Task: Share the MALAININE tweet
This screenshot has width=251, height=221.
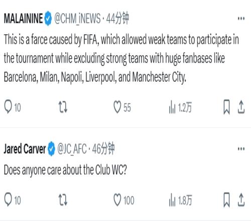Action: click(241, 107)
